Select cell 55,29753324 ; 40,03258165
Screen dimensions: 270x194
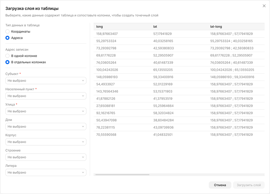coord(231,41)
